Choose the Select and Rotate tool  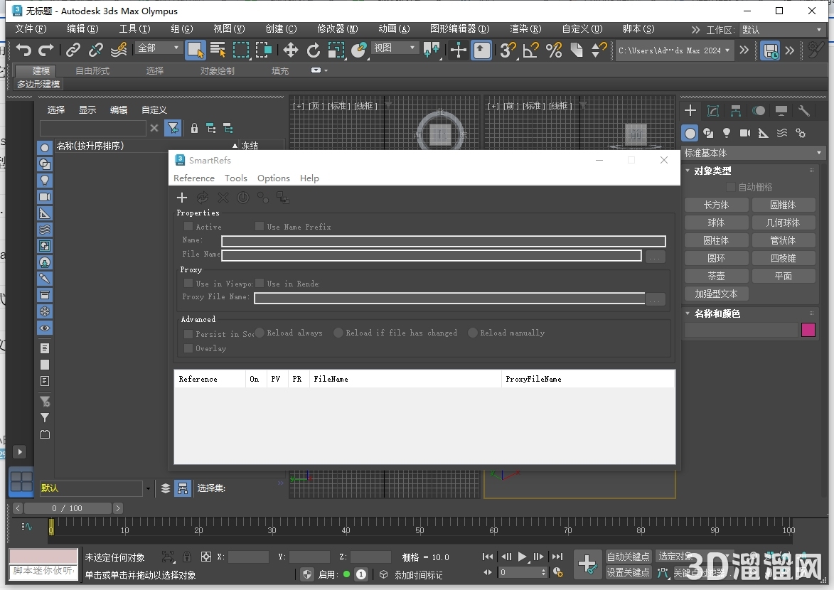point(314,50)
